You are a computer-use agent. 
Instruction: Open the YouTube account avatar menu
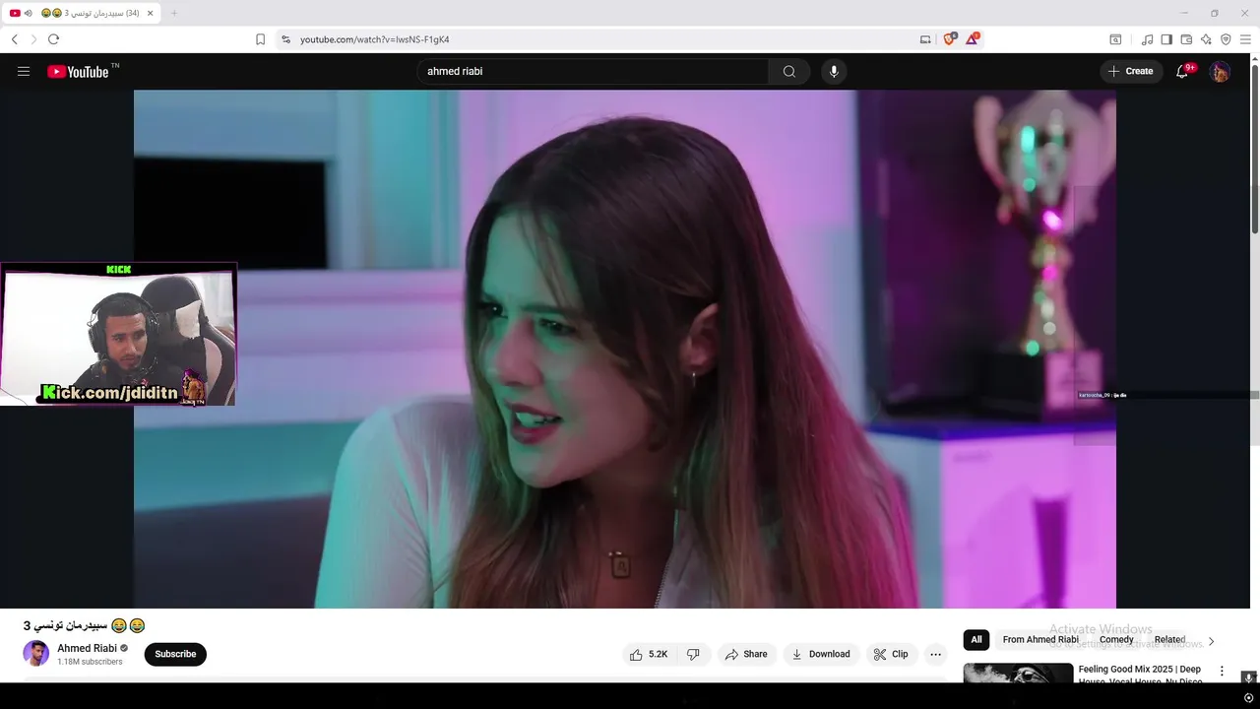pyautogui.click(x=1220, y=71)
